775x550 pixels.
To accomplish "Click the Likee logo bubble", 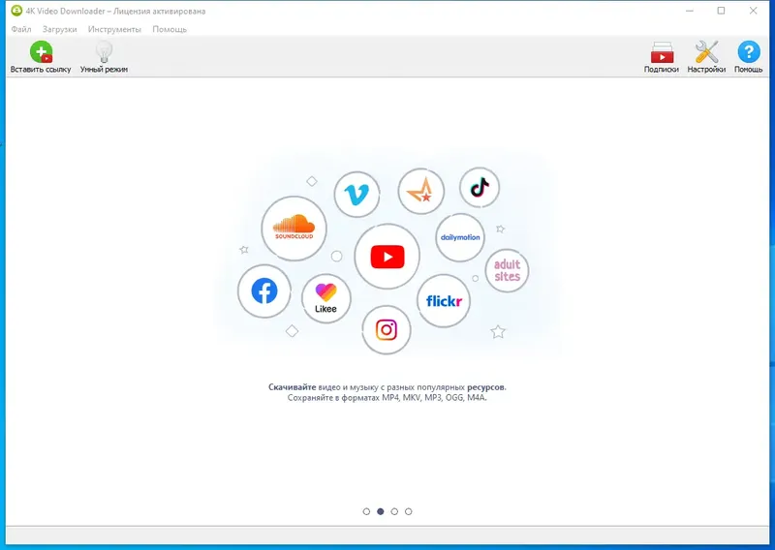I will point(326,298).
